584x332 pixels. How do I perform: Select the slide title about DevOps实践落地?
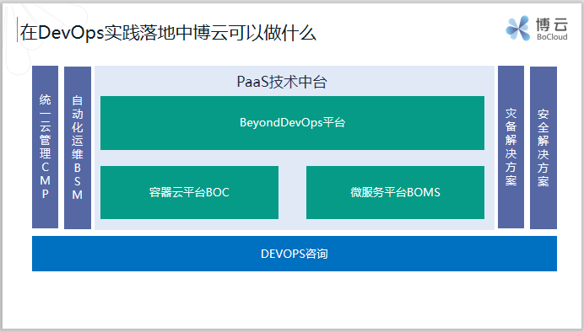click(x=168, y=33)
